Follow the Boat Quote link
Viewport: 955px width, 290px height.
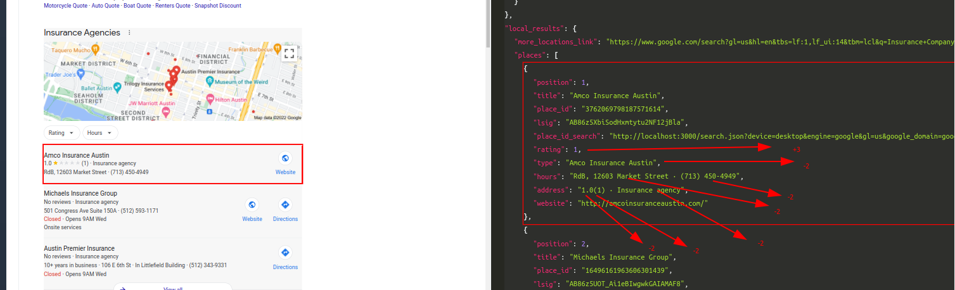(x=138, y=6)
